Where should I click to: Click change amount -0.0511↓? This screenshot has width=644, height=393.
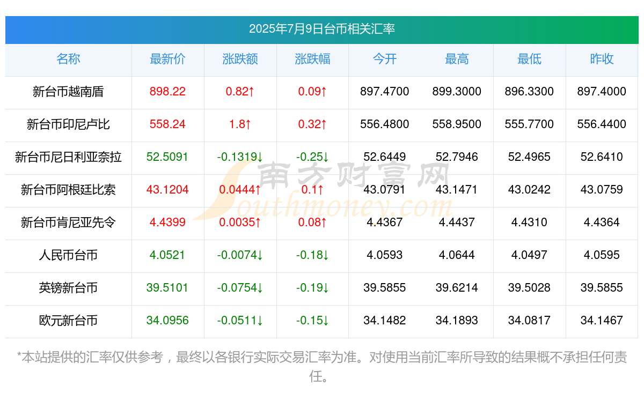240,321
